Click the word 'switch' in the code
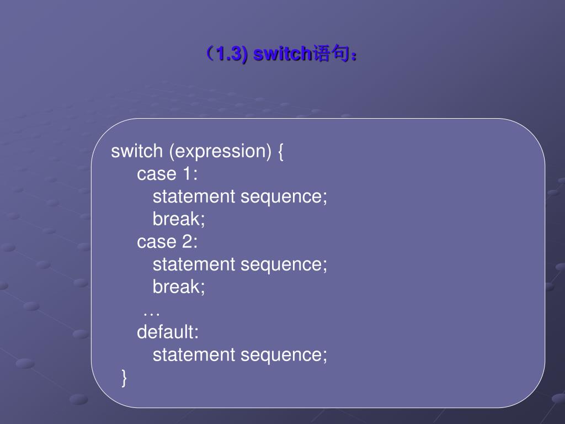Viewport: 565px width, 424px height. coord(137,151)
